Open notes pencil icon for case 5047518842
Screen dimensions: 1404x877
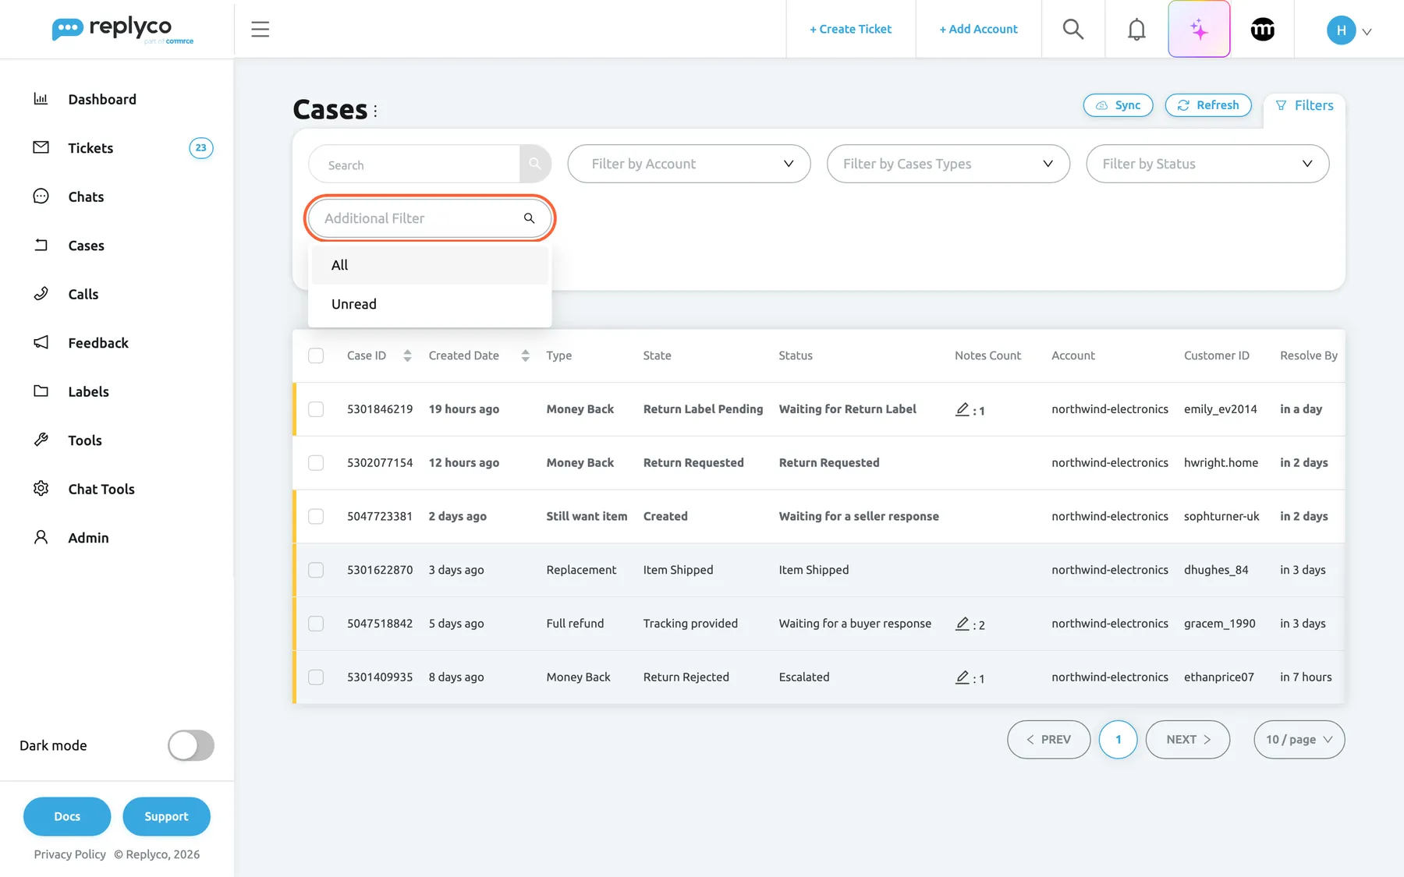point(963,624)
